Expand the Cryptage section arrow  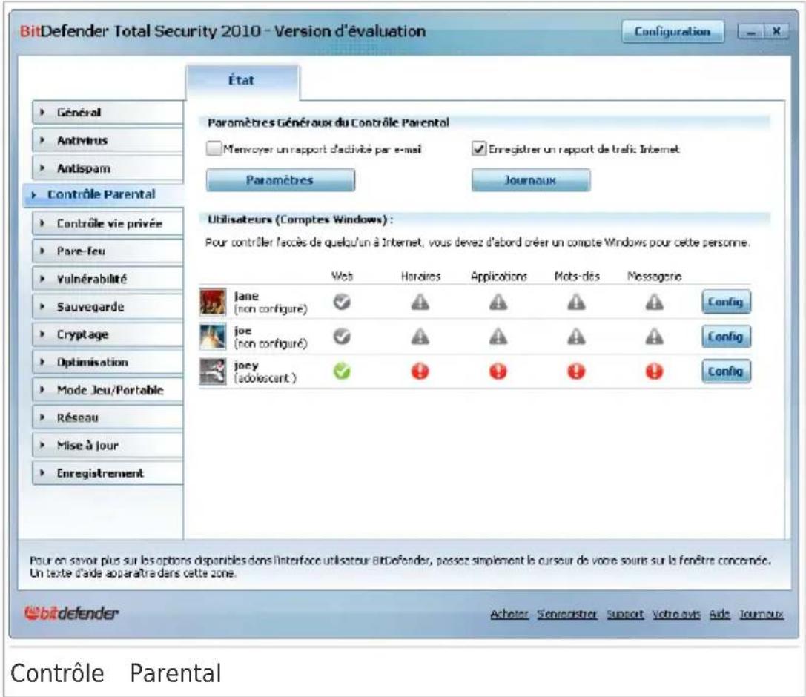point(43,334)
